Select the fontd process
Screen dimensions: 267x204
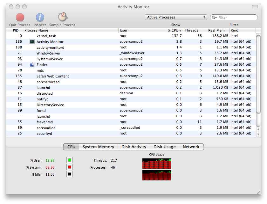(x=131, y=111)
